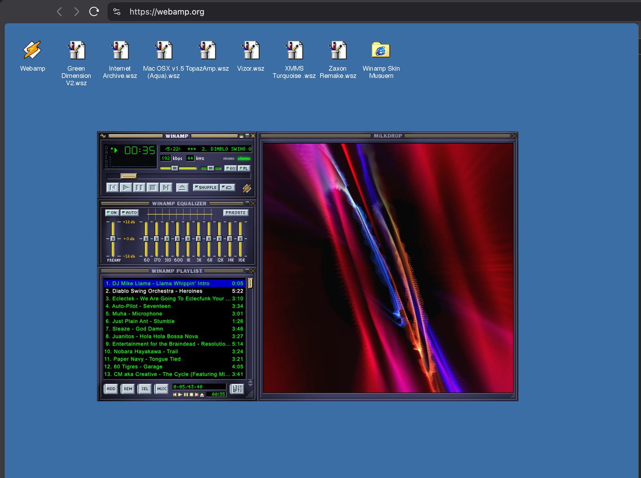
Task: Open the Webamp desktop icon
Action: tap(33, 57)
